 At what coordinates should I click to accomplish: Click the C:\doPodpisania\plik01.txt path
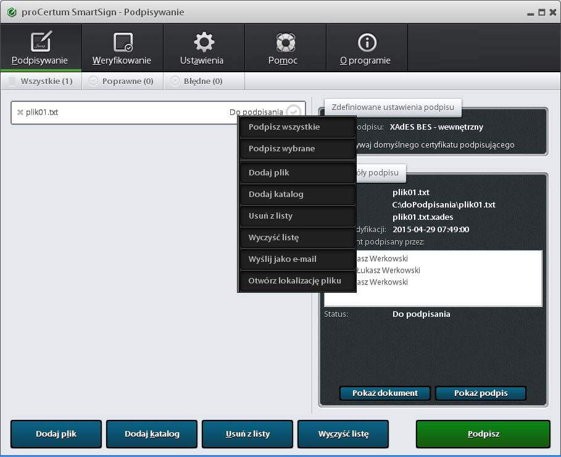click(444, 205)
